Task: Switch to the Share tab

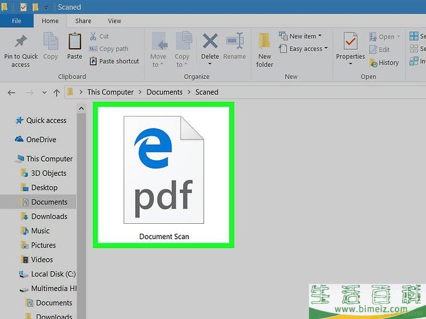Action: [x=83, y=21]
